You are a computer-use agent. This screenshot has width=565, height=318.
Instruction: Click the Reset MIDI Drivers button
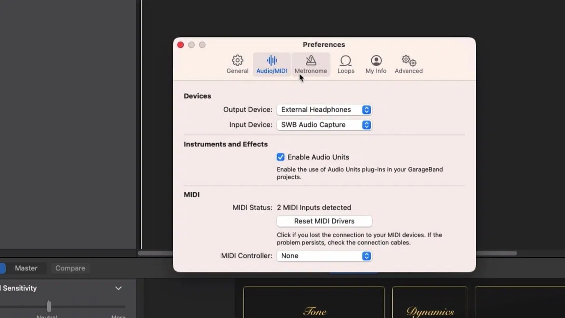click(324, 221)
